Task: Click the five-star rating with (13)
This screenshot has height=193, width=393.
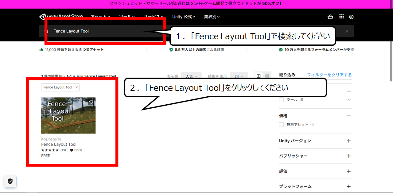Action: click(53, 150)
